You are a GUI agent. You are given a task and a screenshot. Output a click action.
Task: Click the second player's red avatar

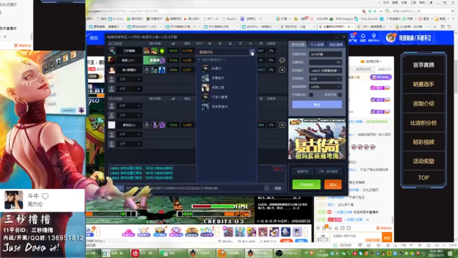pos(112,60)
